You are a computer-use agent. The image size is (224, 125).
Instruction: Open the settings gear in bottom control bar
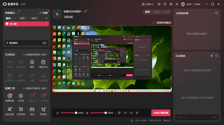(137, 113)
